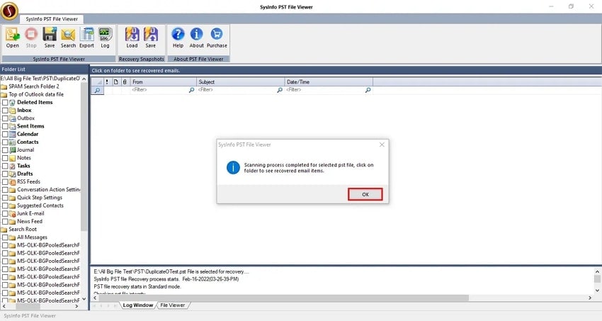The image size is (602, 321).
Task: Sort by the From column header
Action: coord(164,81)
